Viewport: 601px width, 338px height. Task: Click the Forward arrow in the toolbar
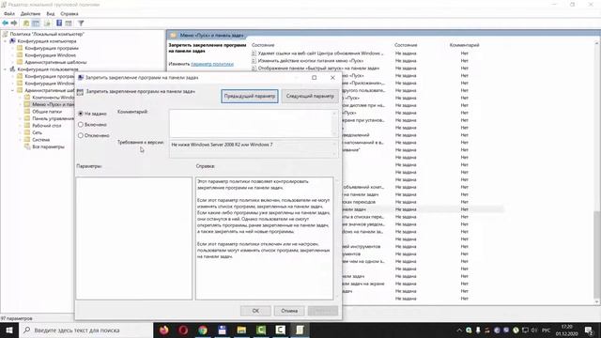[x=14, y=23]
